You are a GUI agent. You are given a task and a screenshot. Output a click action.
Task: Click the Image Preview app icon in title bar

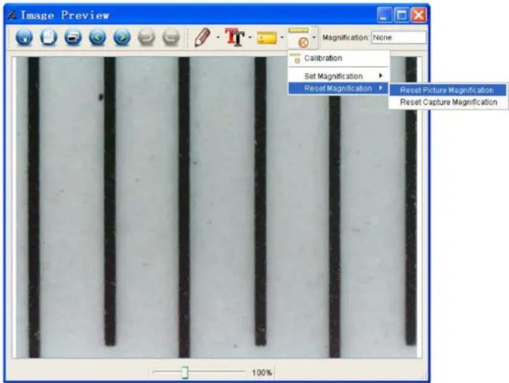click(x=13, y=15)
